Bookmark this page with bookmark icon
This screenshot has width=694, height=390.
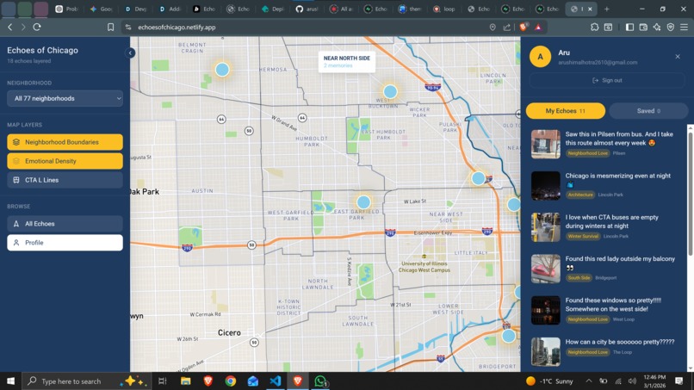(111, 27)
